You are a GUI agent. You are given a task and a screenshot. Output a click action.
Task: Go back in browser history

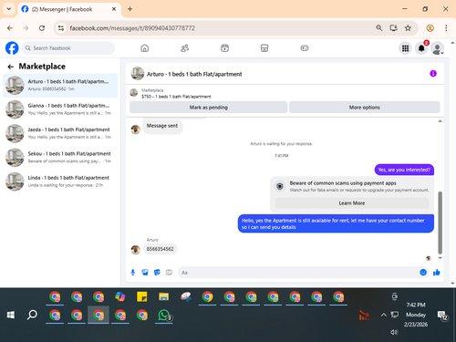10,28
